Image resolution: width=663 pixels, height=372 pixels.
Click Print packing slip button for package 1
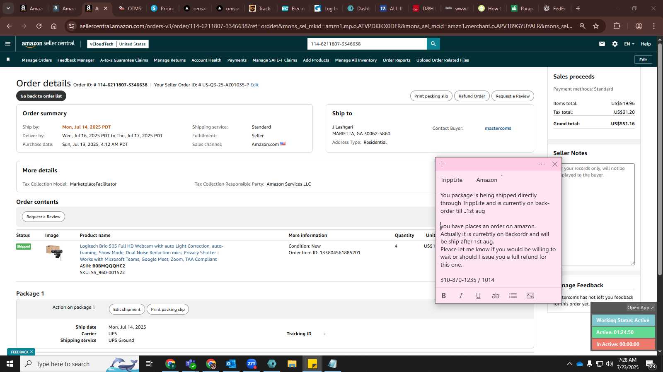click(168, 309)
